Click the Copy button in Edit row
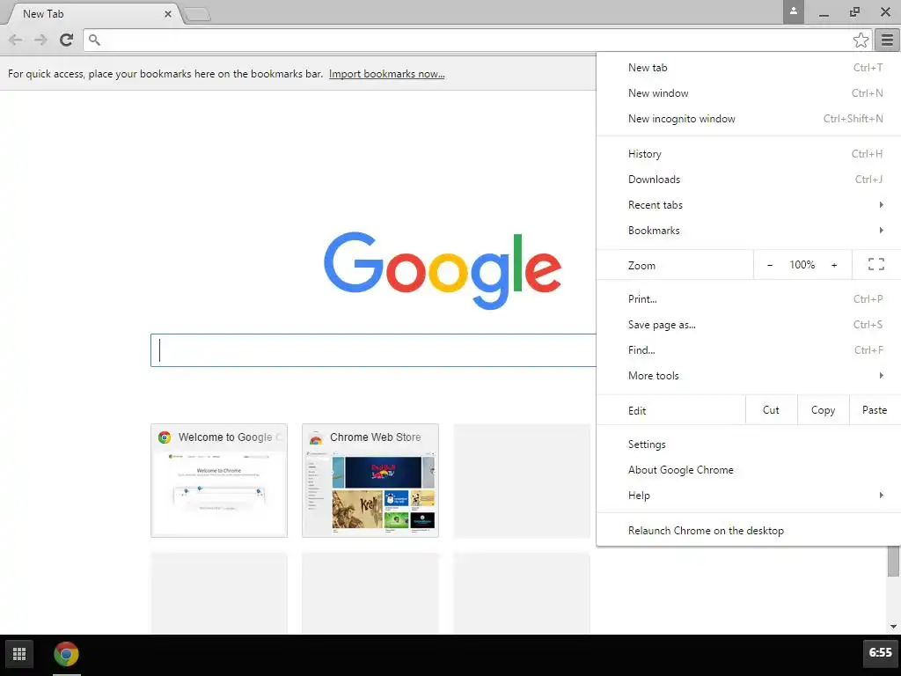This screenshot has width=901, height=676. (823, 410)
